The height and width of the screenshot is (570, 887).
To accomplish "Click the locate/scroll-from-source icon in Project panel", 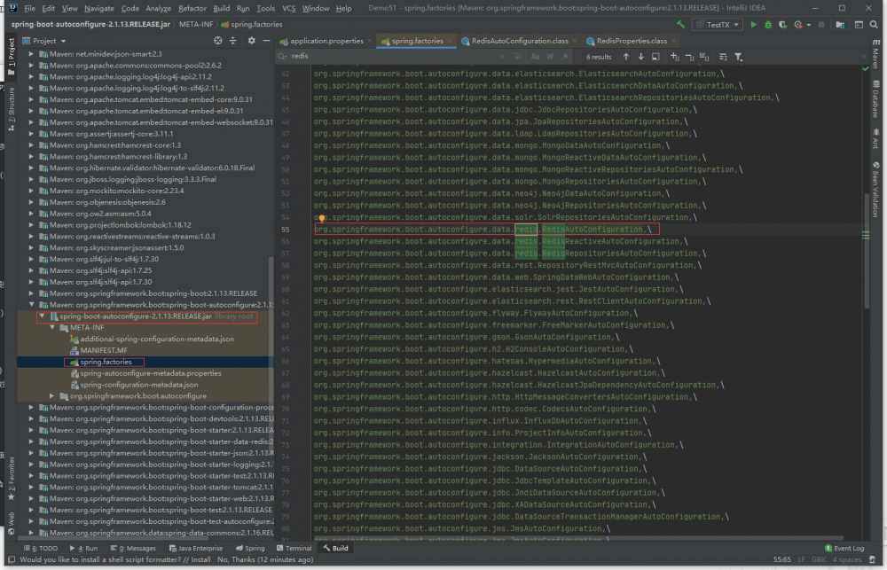I will point(218,41).
